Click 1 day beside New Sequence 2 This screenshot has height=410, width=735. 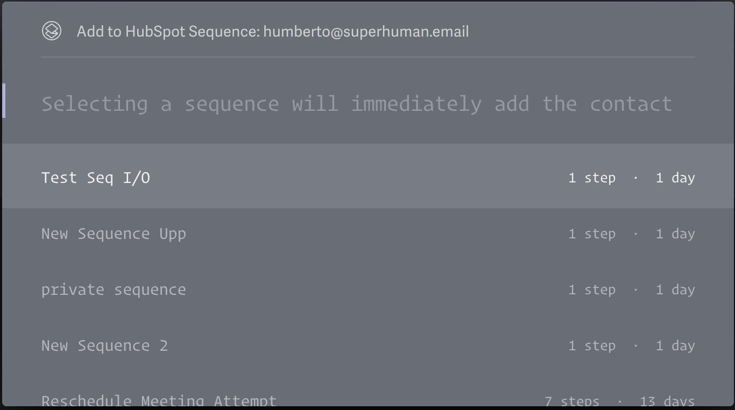[x=675, y=345]
